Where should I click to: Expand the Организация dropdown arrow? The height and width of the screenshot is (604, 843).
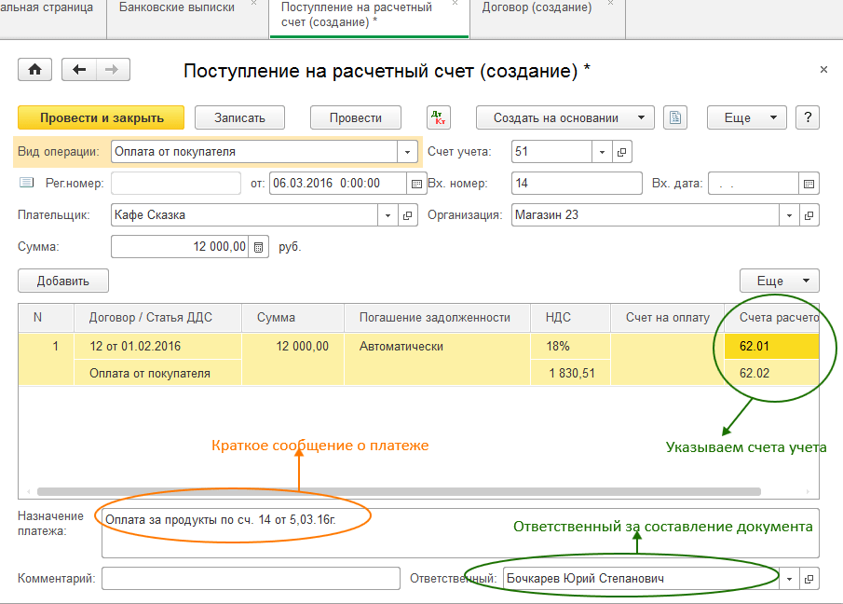[789, 215]
